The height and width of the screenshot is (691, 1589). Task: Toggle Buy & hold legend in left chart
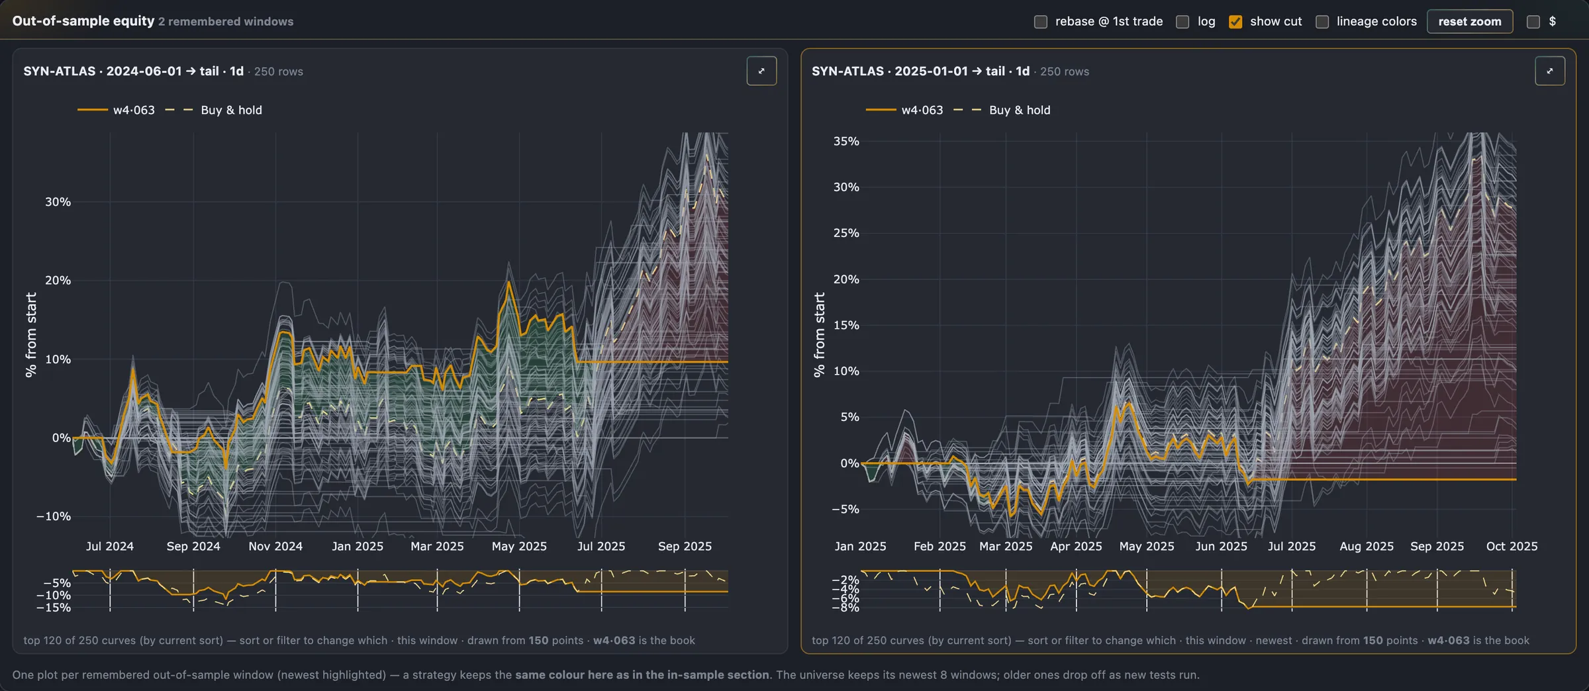pos(213,110)
